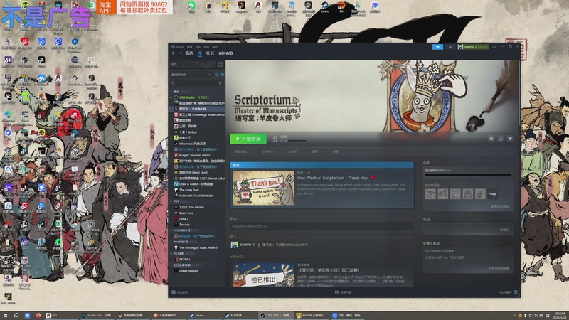The width and height of the screenshot is (569, 320).
Task: Toggle the favorite heart icon for Scriptorium
Action: click(x=510, y=139)
